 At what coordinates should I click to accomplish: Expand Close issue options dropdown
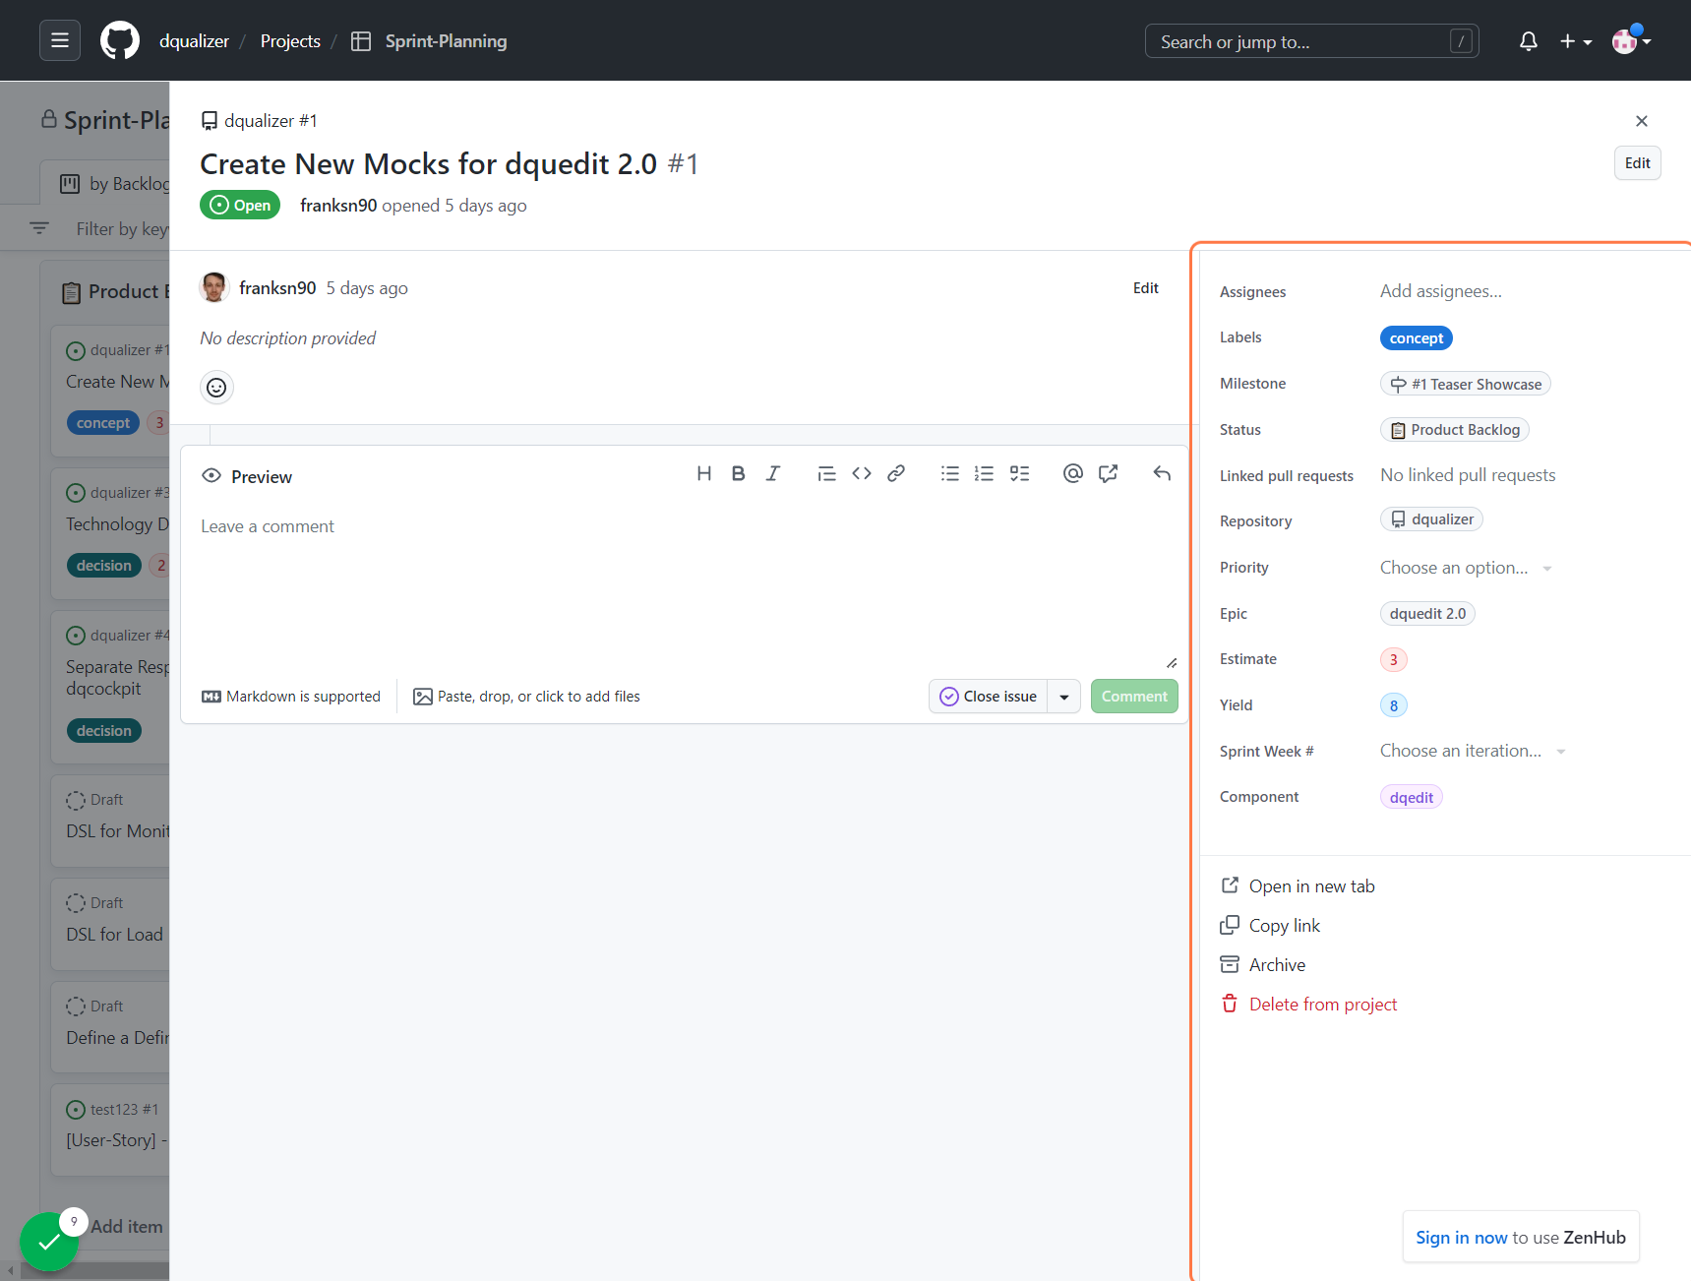[x=1064, y=697]
